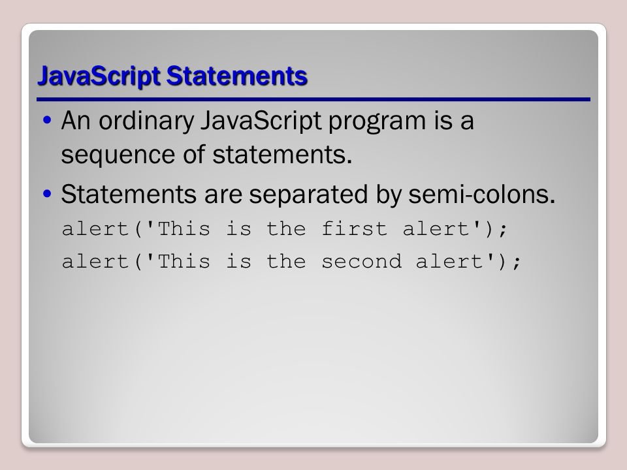
Task: Click the line "An ordinary JavaScript program is a"
Action: [x=267, y=121]
